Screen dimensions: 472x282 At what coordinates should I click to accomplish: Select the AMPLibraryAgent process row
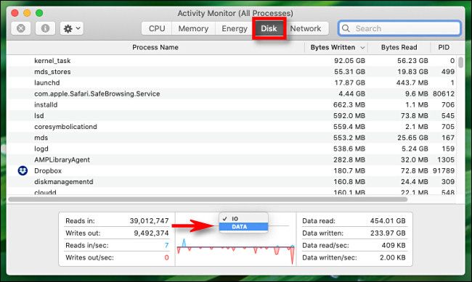(232, 159)
